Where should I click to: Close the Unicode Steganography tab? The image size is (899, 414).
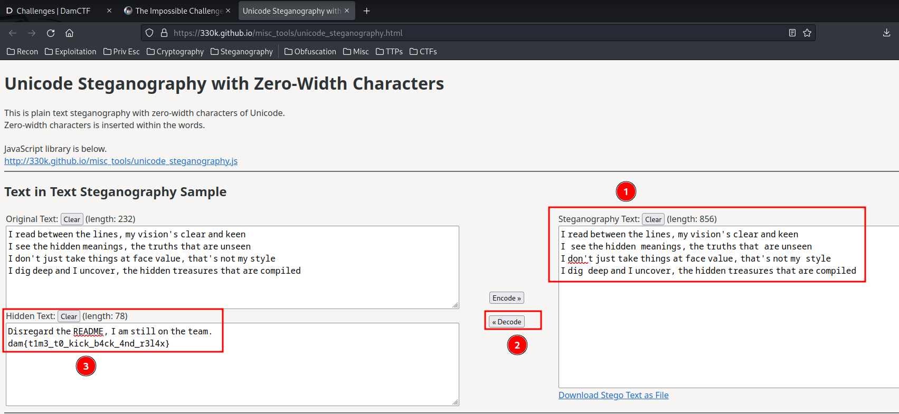[347, 11]
